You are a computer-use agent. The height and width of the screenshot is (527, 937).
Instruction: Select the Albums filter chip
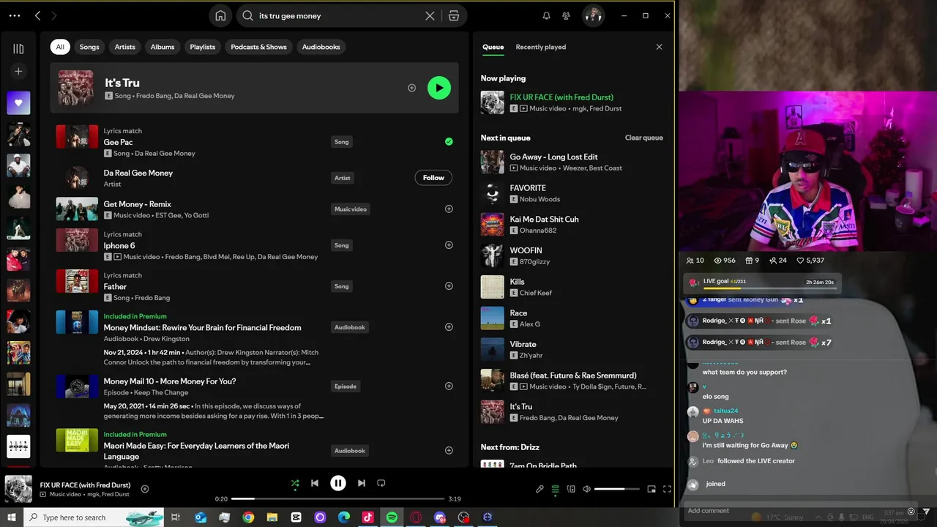click(163, 47)
